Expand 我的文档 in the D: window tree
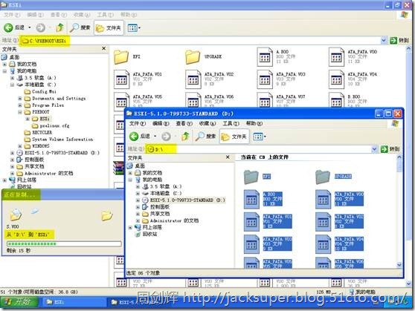This screenshot has width=415, height=311. point(130,173)
